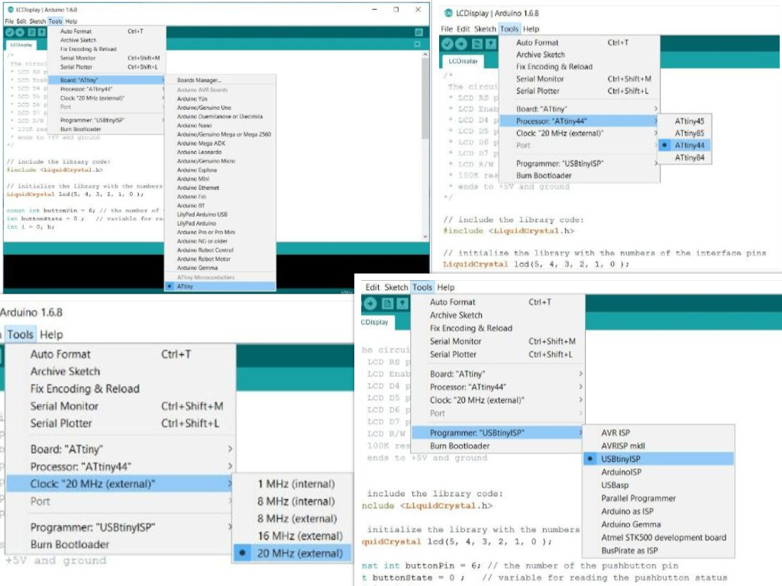Expand Clock submenu arrow in top-right window
The height and width of the screenshot is (586, 782).
click(656, 133)
